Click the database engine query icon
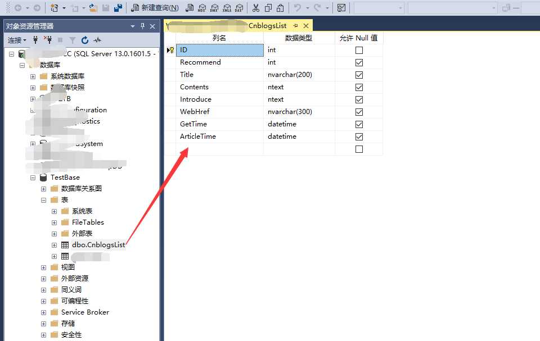This screenshot has height=341, width=540. (189, 7)
